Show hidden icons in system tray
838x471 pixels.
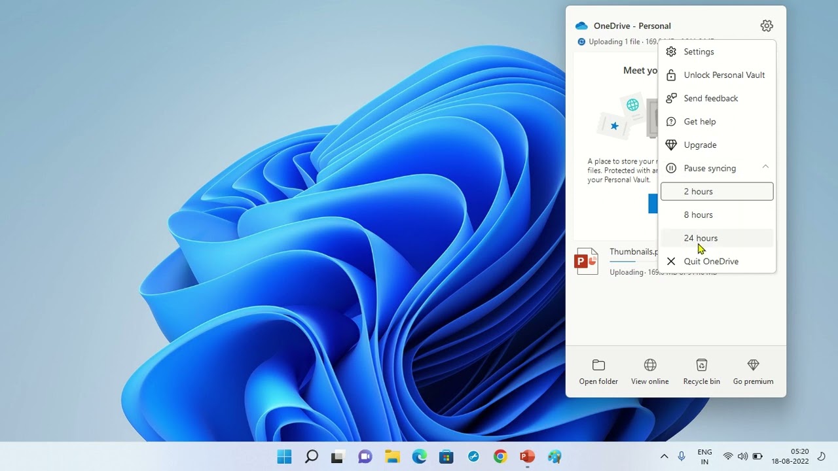tap(664, 457)
